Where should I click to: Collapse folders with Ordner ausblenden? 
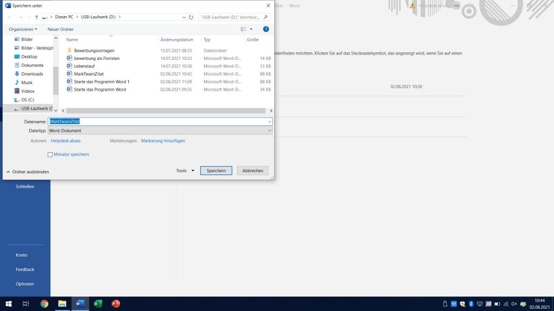click(28, 172)
